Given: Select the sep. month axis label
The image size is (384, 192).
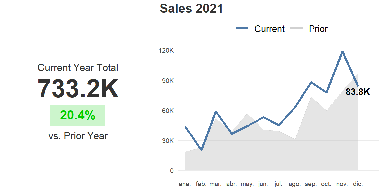Looking at the screenshot, I should click(311, 184).
